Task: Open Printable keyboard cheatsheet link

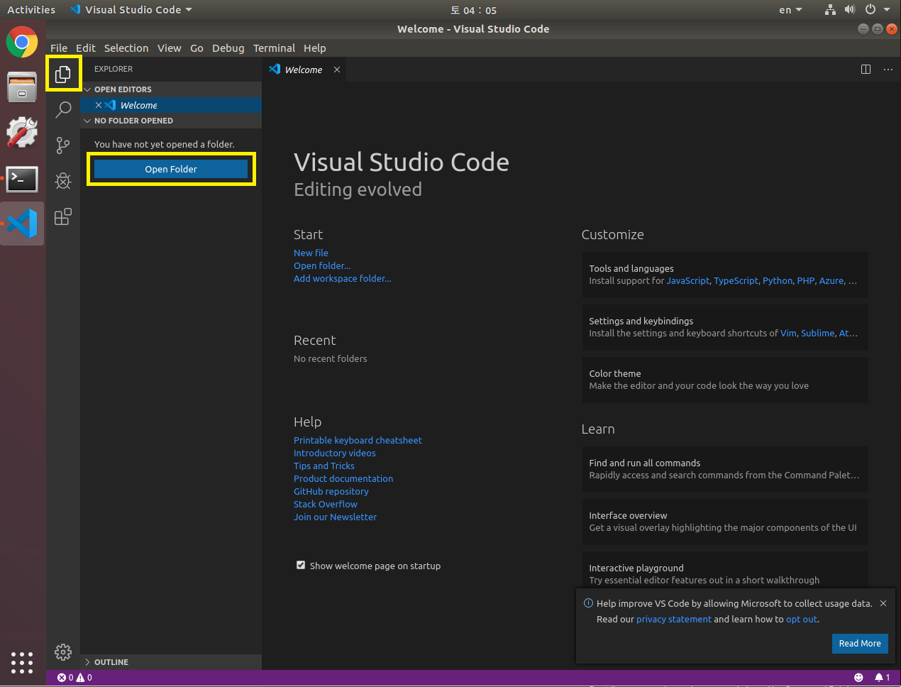Action: (358, 440)
